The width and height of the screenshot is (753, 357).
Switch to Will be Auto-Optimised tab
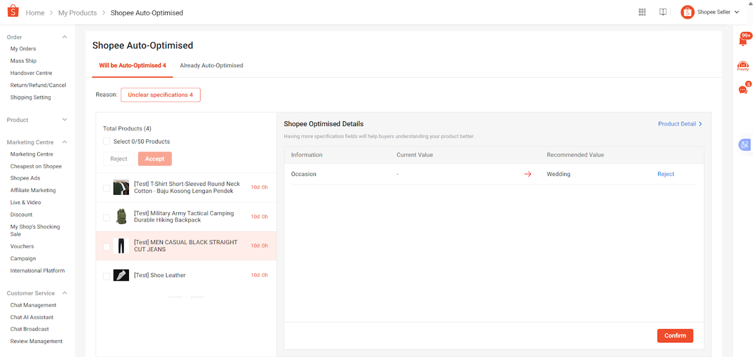tap(132, 65)
